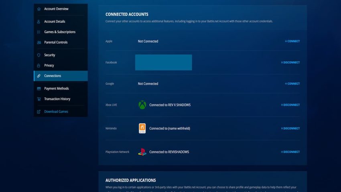Disconnect the Facebook account

tap(290, 63)
